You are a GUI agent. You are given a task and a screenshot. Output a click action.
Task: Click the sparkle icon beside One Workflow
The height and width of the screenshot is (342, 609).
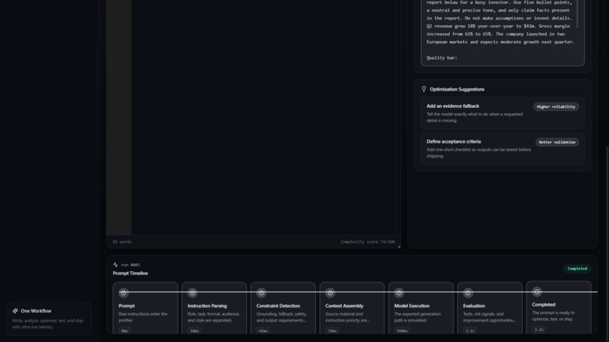pyautogui.click(x=15, y=311)
